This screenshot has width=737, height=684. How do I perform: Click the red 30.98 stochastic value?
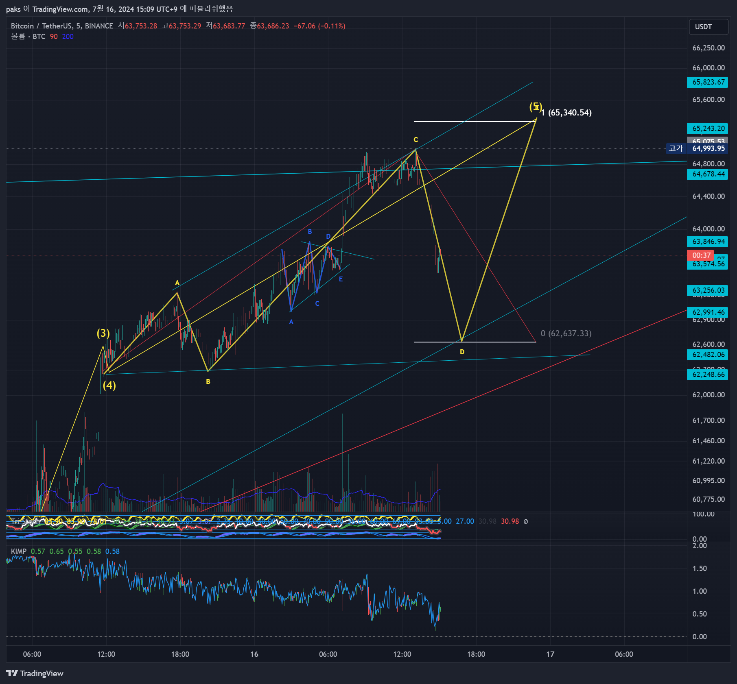coord(510,521)
